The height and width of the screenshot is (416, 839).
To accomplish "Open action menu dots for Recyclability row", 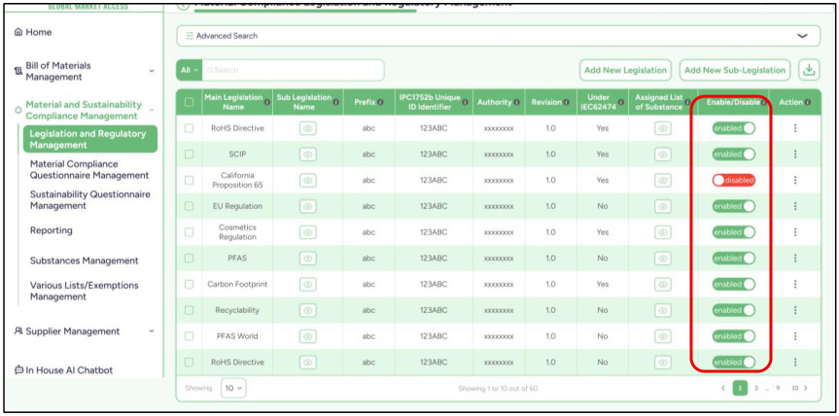I will point(795,310).
